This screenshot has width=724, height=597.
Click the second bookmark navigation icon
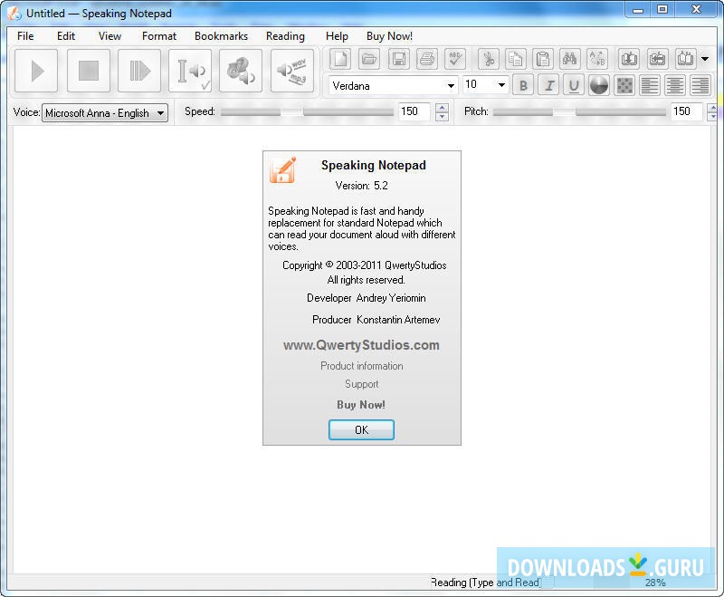coord(657,59)
